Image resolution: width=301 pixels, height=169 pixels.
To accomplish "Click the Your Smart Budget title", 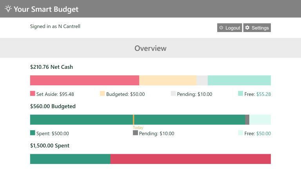I will 46,9.
